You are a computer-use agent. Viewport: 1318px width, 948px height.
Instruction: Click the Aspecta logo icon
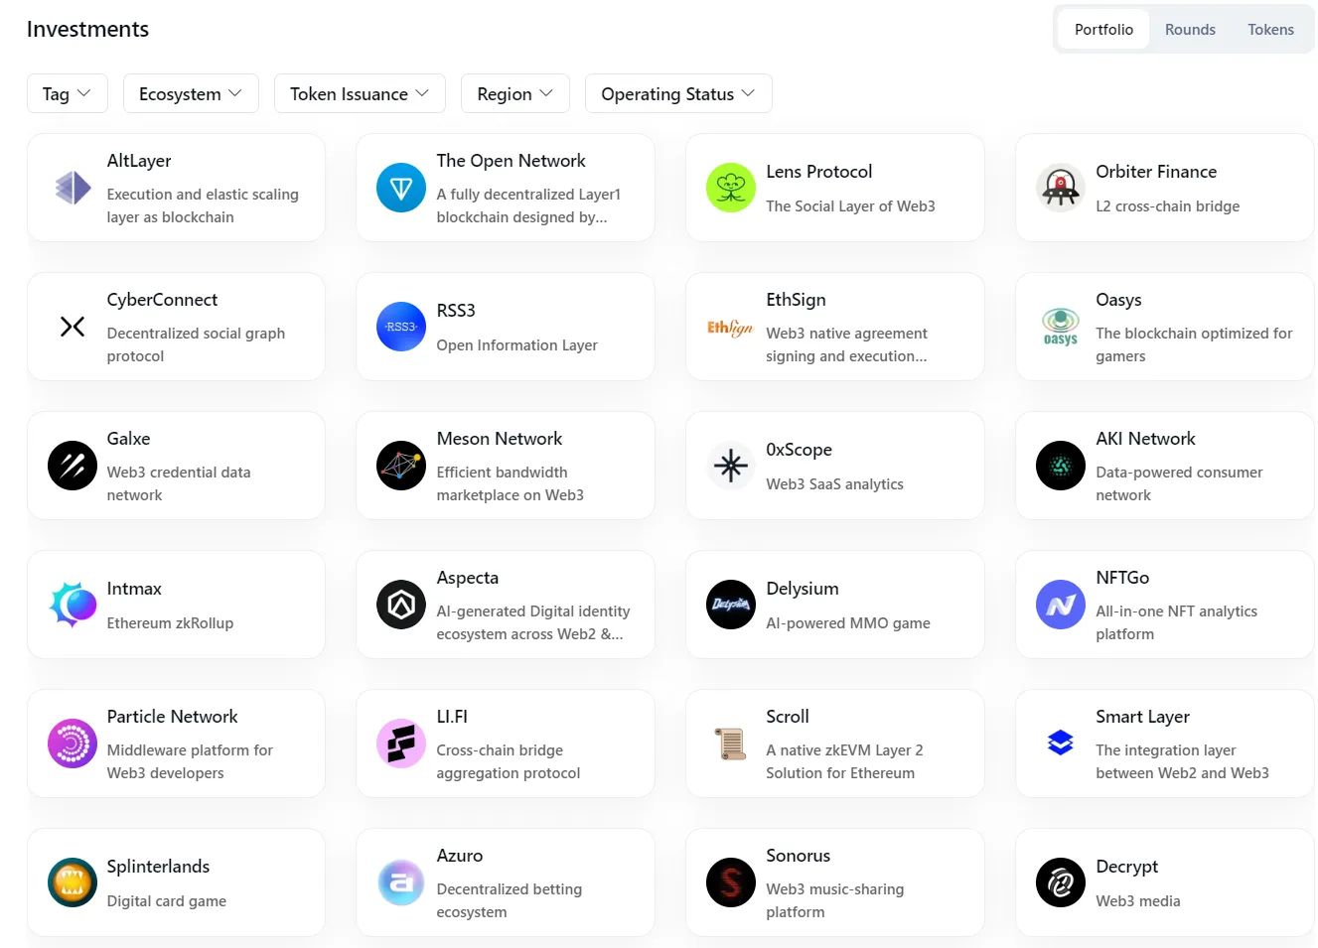pyautogui.click(x=401, y=605)
